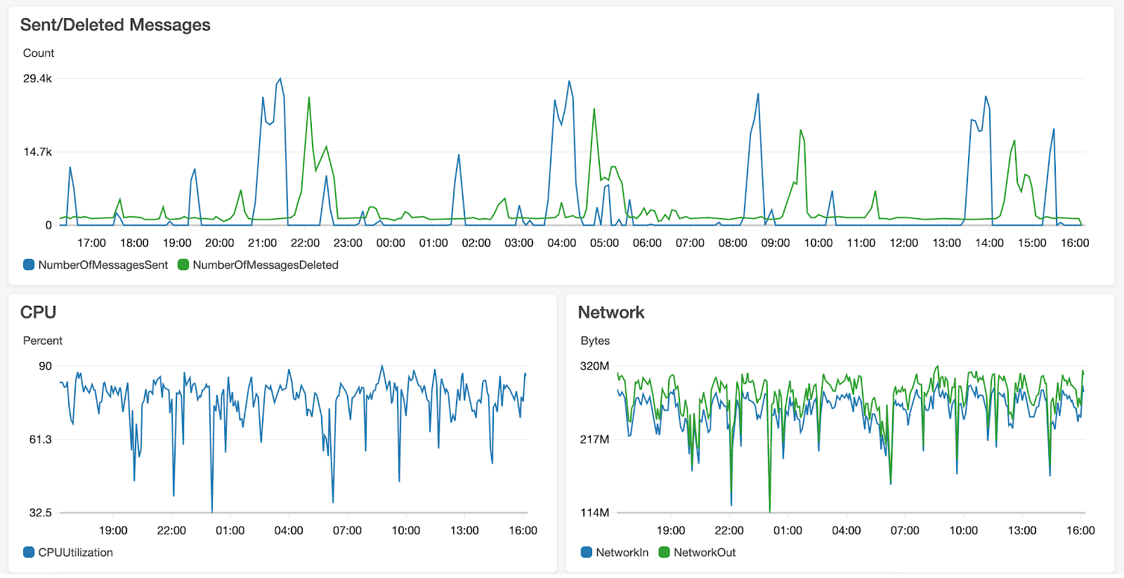Screen dimensions: 1124x578
Task: Select the Network widget title
Action: pos(611,312)
